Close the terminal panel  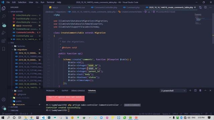pos(210,90)
